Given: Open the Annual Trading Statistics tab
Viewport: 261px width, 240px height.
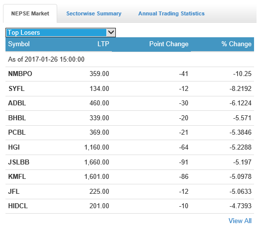Looking at the screenshot, I should (x=172, y=13).
